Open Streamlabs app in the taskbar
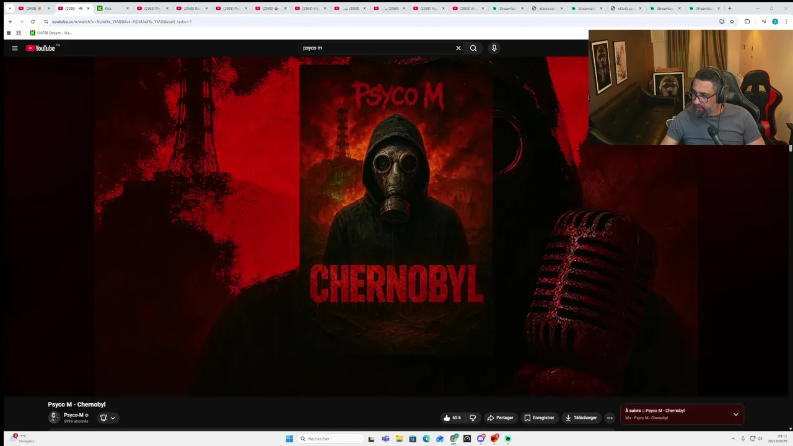This screenshot has width=793, height=446. (508, 439)
